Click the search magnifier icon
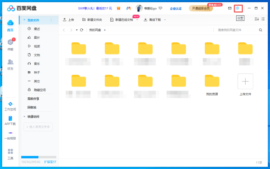This screenshot has width=270, height=169. point(261,30)
